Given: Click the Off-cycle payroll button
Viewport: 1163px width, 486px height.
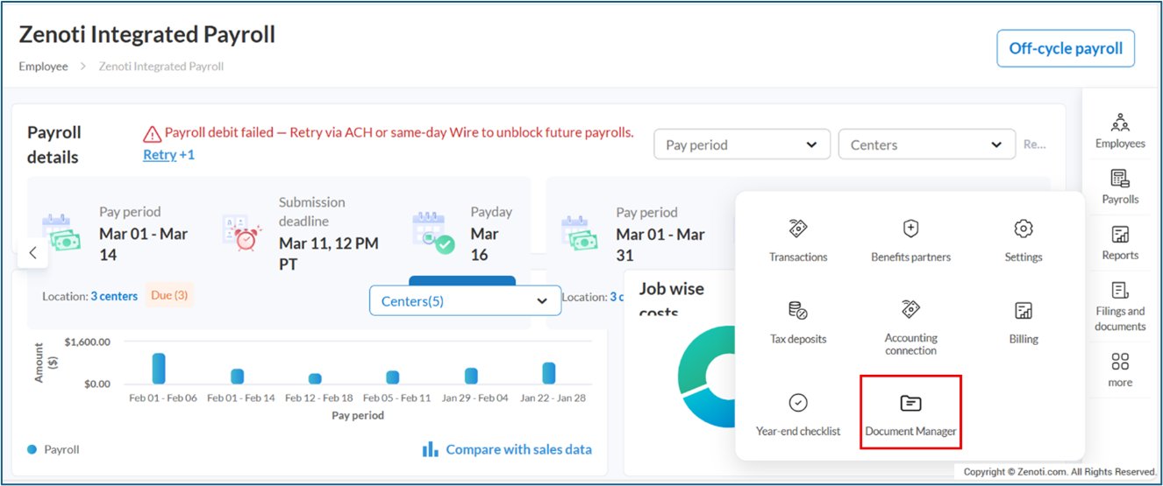Looking at the screenshot, I should (x=1066, y=48).
